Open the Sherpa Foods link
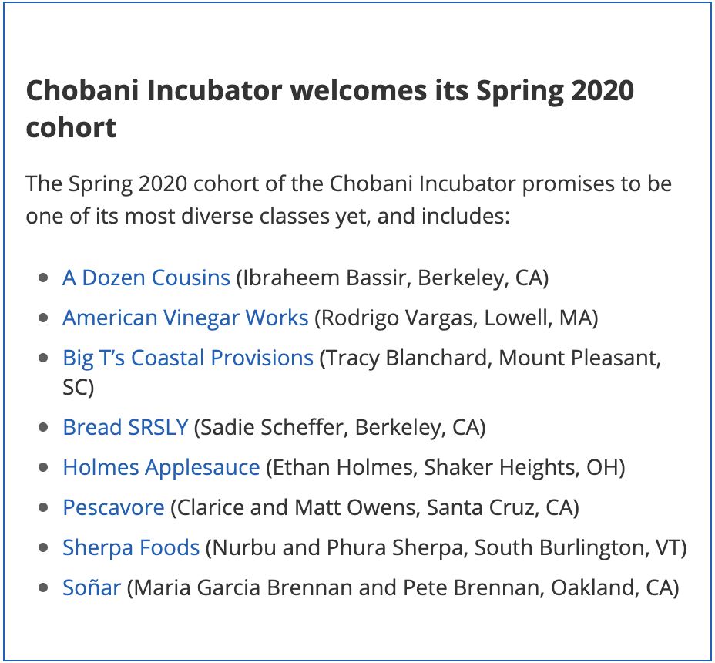This screenshot has width=715, height=663. click(x=131, y=547)
